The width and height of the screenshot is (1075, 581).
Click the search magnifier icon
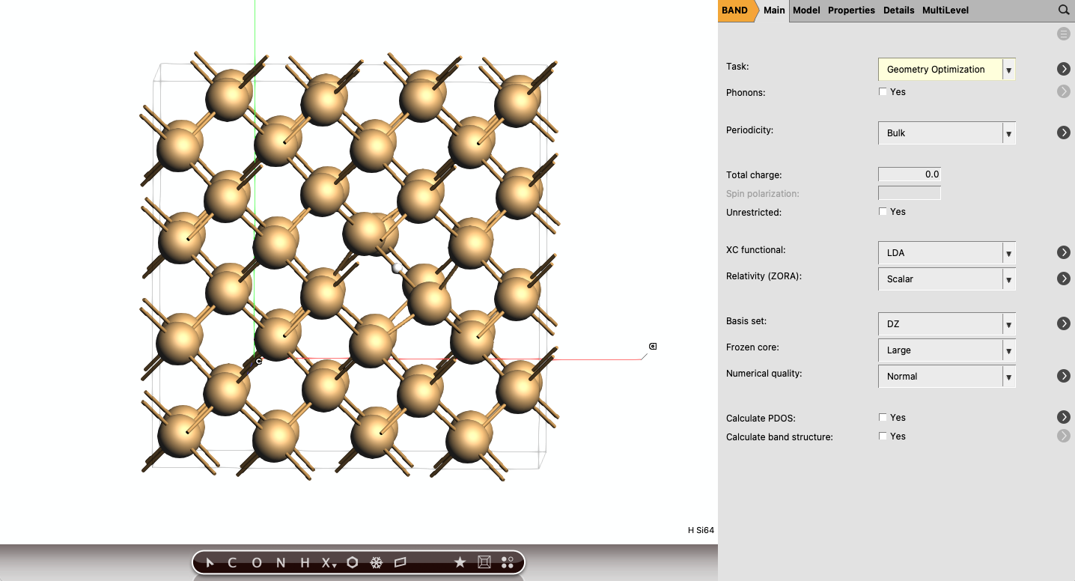click(x=1064, y=10)
